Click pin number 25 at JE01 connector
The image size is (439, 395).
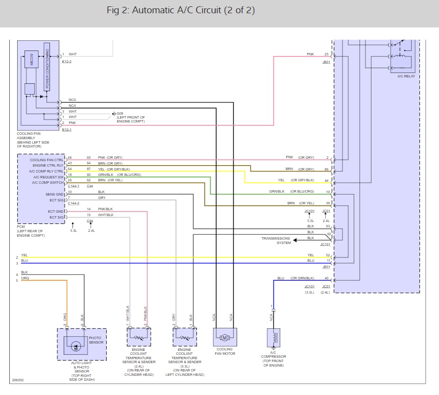326,54
